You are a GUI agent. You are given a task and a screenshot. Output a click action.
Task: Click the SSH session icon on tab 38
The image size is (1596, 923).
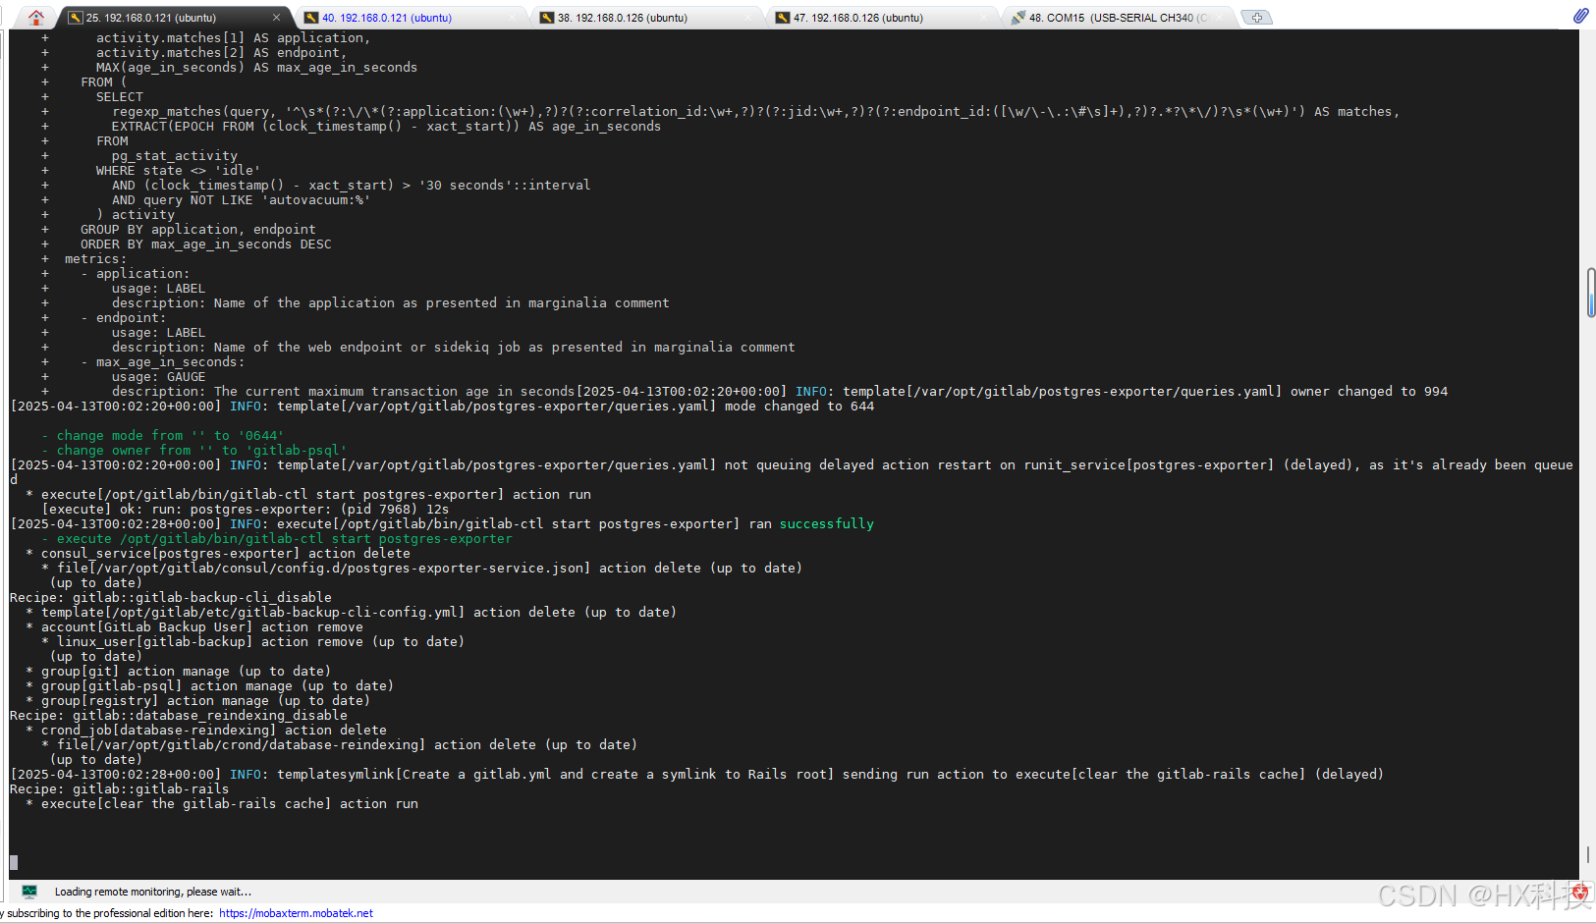coord(547,18)
